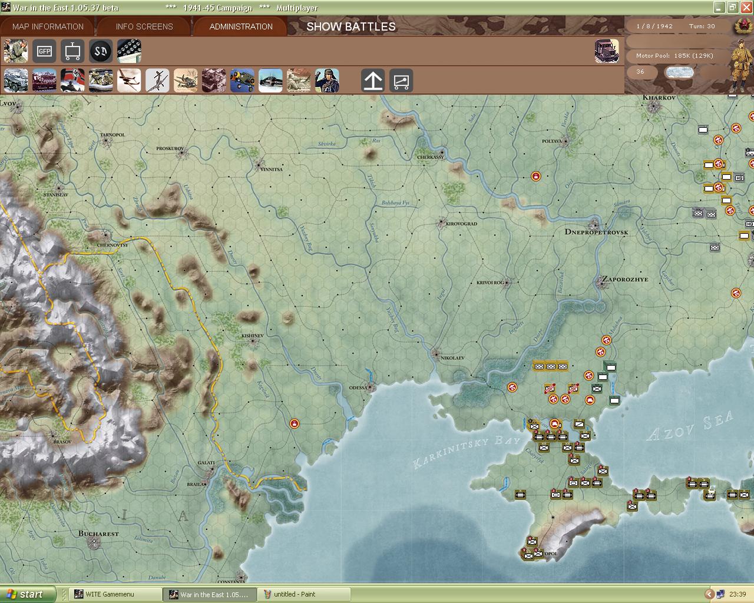Switch to untitled - Paint in taskbar
This screenshot has width=754, height=603.
(x=305, y=594)
